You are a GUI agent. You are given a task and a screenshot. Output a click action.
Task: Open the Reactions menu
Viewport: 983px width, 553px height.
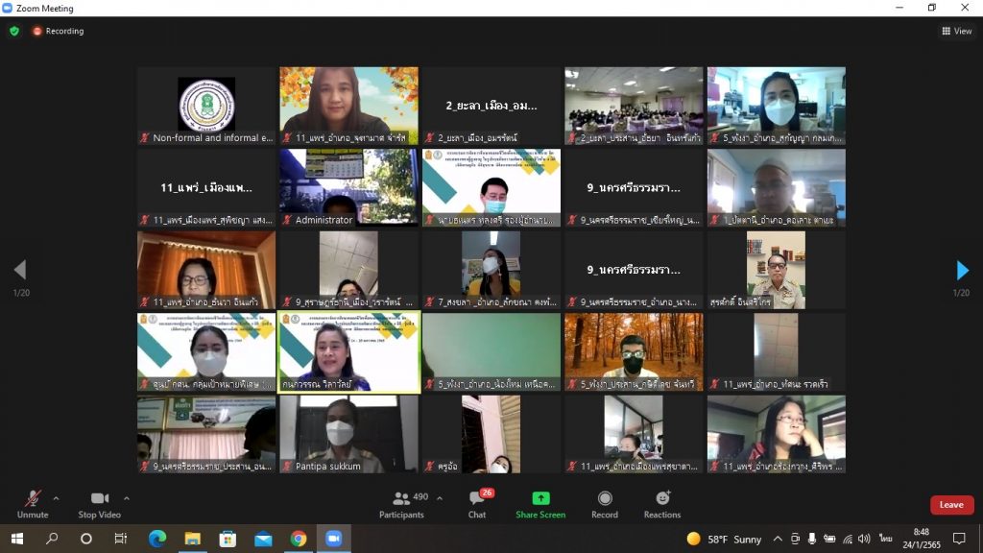tap(662, 504)
